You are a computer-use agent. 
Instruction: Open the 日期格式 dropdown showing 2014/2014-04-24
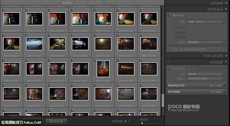click(206, 79)
